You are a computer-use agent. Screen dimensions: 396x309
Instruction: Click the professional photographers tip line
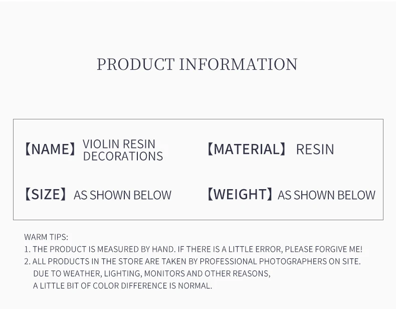[x=192, y=261]
